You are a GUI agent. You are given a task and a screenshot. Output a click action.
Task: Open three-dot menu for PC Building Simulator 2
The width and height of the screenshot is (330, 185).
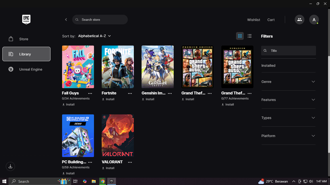90,162
